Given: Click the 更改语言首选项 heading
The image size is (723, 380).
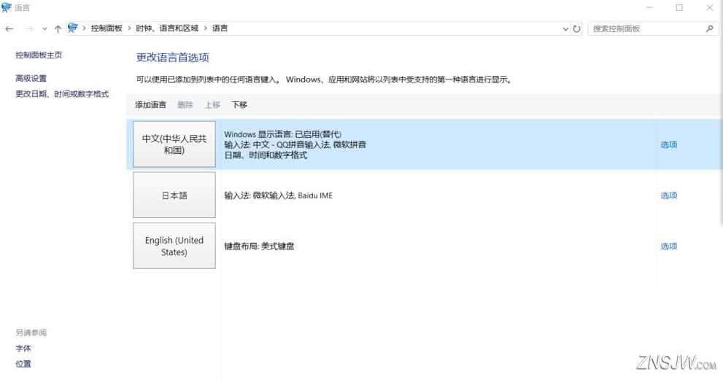Looking at the screenshot, I should 172,58.
